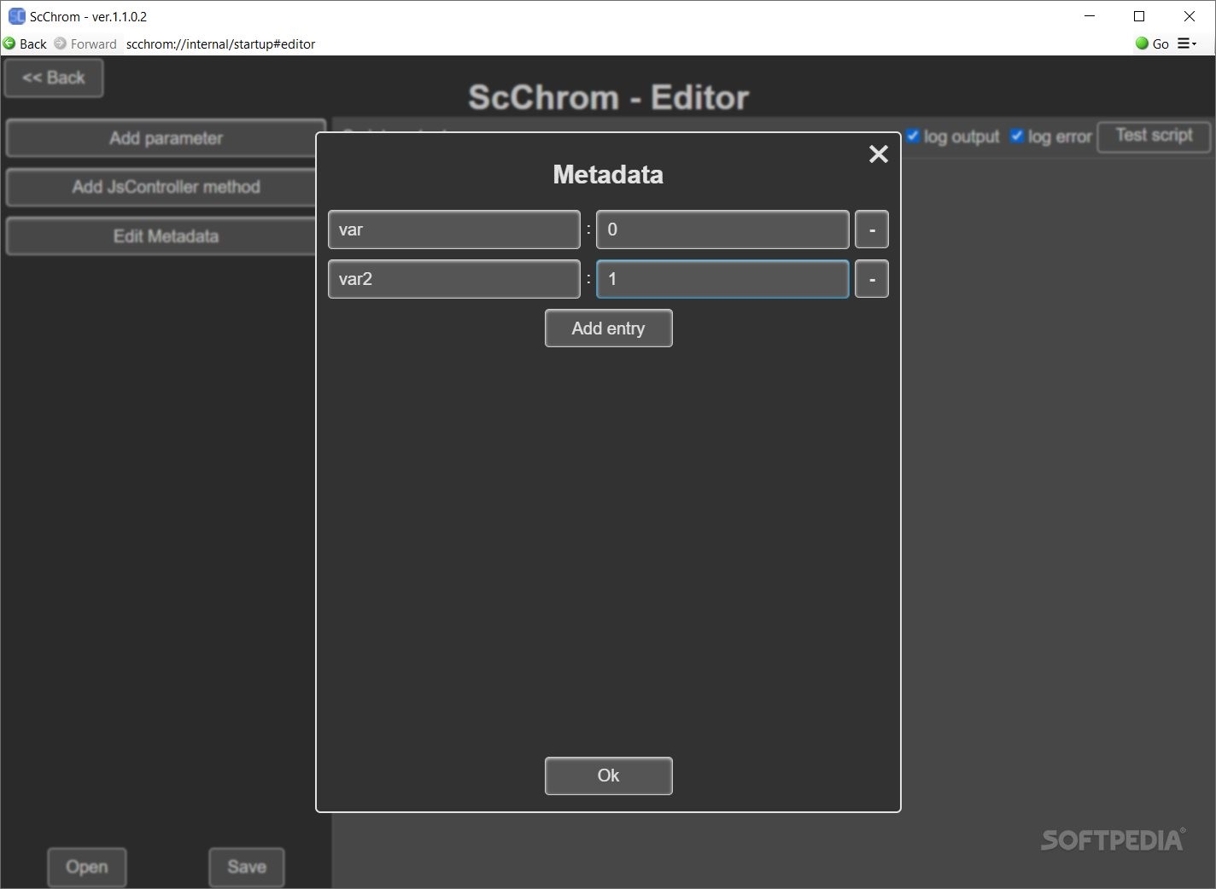
Task: Confirm the Metadata dialog with Ok
Action: tap(609, 776)
